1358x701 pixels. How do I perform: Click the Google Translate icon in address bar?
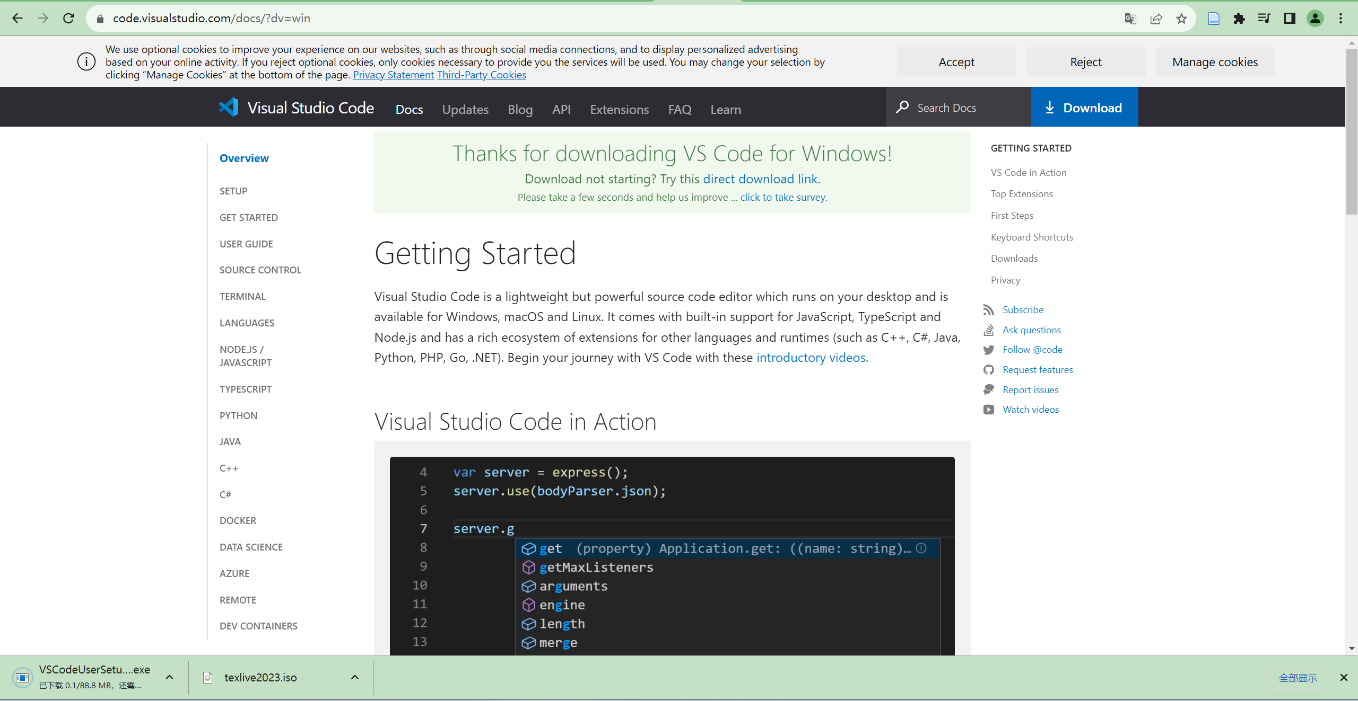click(x=1130, y=19)
